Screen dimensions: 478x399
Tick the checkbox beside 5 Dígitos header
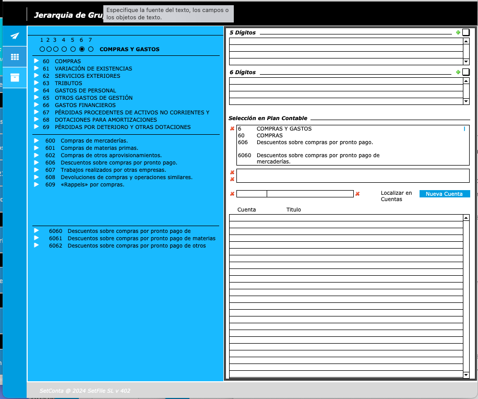pos(466,32)
